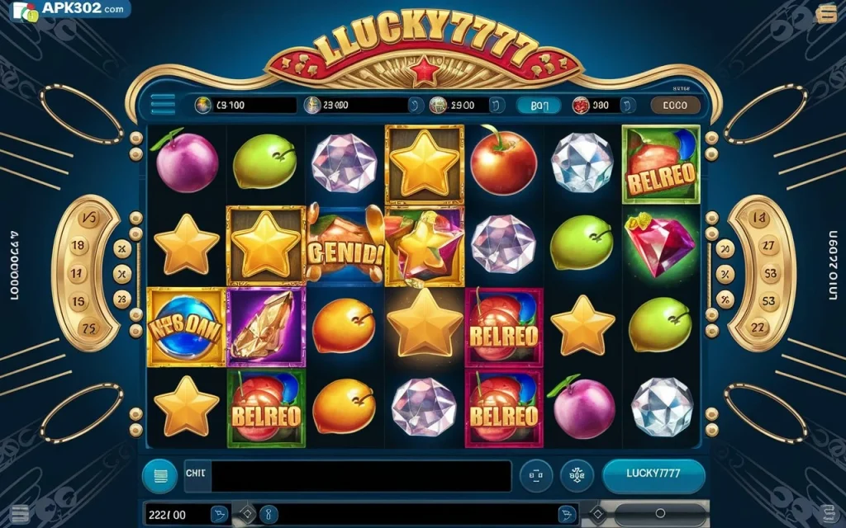Image resolution: width=846 pixels, height=528 pixels.
Task: Open the hamburger menu at top left
Action: [163, 105]
